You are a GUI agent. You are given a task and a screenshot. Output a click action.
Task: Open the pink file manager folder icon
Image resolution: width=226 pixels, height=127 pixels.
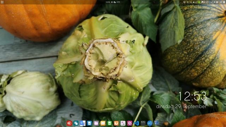pyautogui.click(x=96, y=123)
